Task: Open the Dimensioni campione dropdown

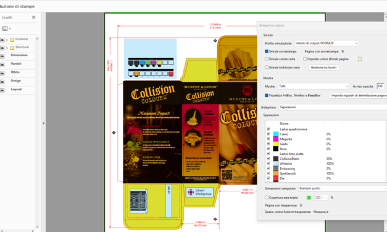Action: 343,188
